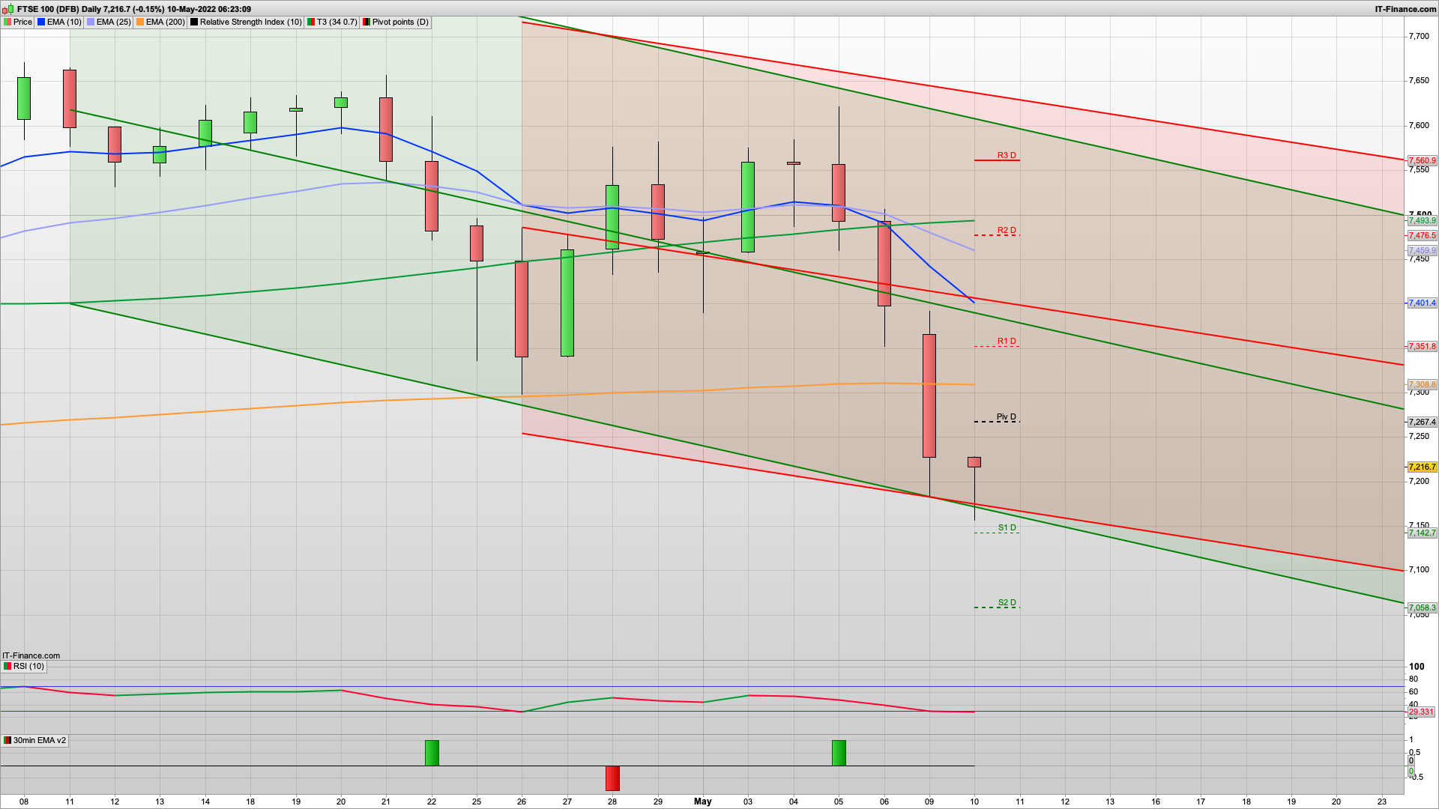
Task: Click the S2 D support level marker
Action: point(1007,603)
